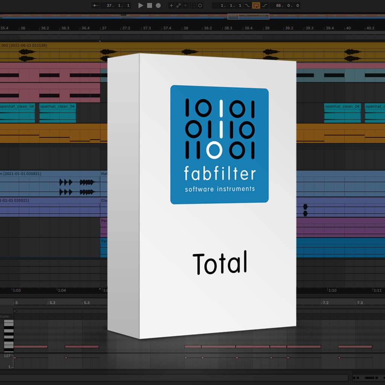Click the Re-enable Automation arrow icon
The image size is (385, 385).
click(186, 6)
